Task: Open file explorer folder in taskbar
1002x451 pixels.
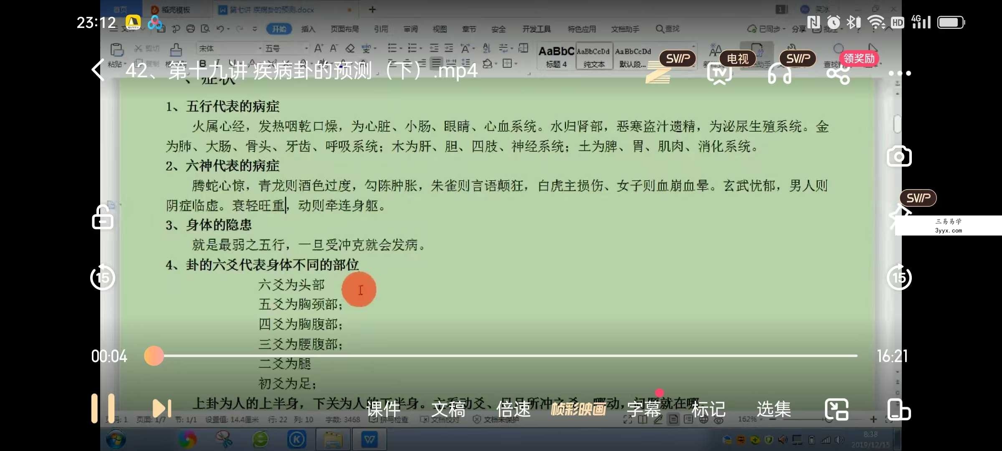Action: point(333,439)
